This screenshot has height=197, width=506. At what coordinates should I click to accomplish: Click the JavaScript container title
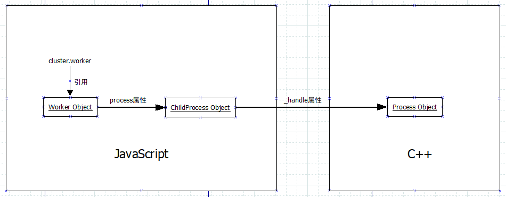coord(141,154)
